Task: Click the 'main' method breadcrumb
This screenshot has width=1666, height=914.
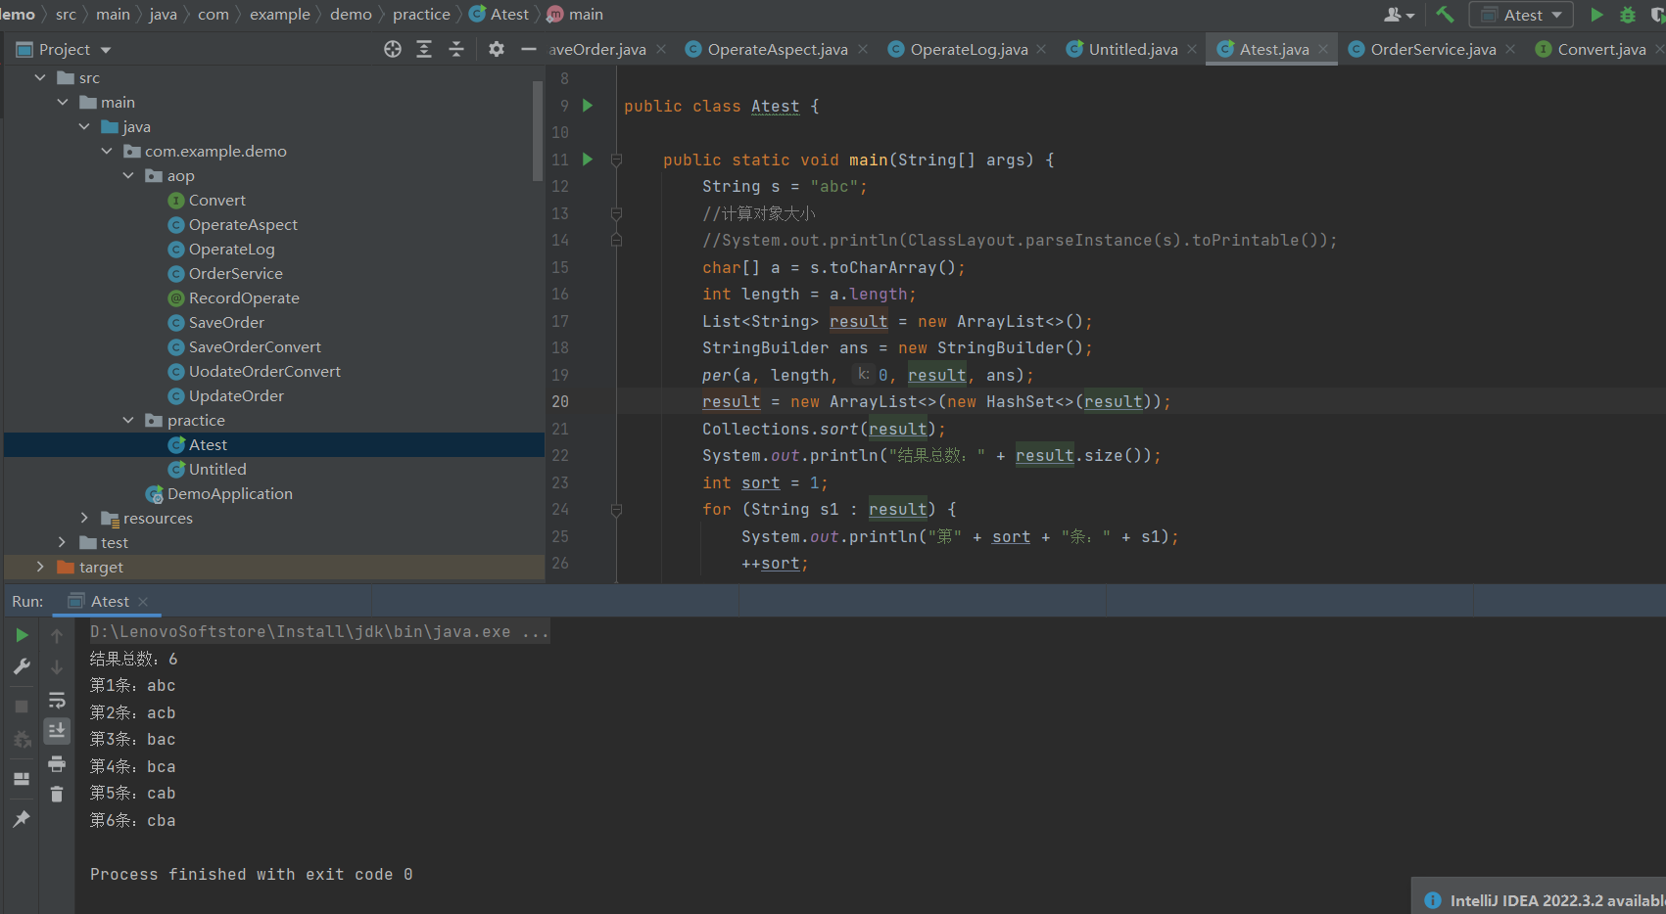Action: coord(575,15)
